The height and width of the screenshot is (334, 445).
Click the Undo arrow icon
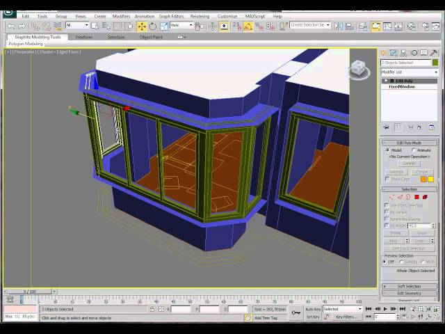[x=11, y=26]
